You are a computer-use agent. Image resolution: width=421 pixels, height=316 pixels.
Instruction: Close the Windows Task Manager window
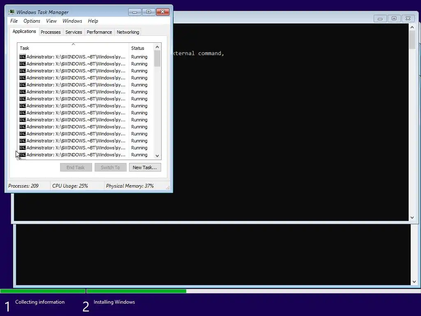pyautogui.click(x=163, y=12)
